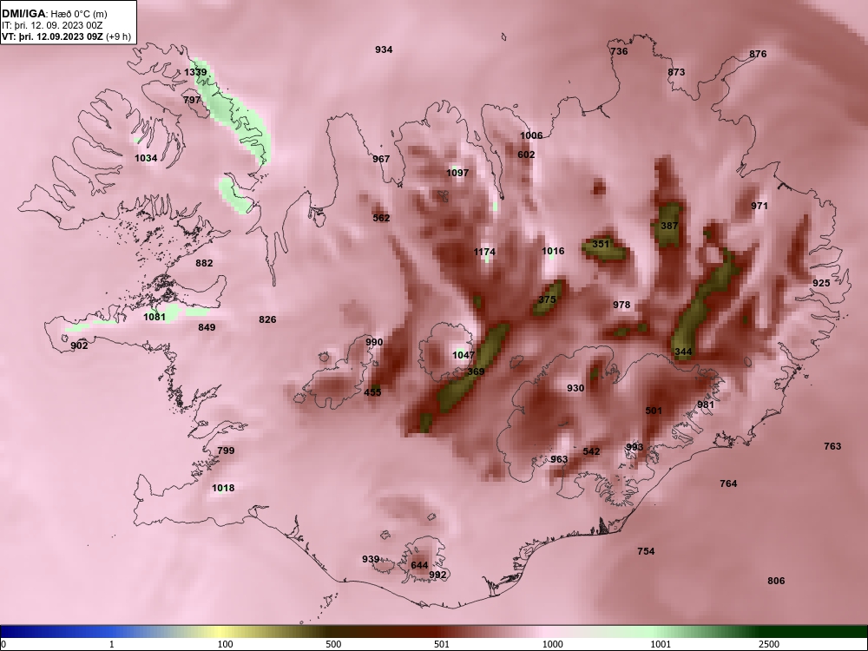Click the 1047 value inside the glacier outline
The image size is (868, 651).
pyautogui.click(x=464, y=355)
